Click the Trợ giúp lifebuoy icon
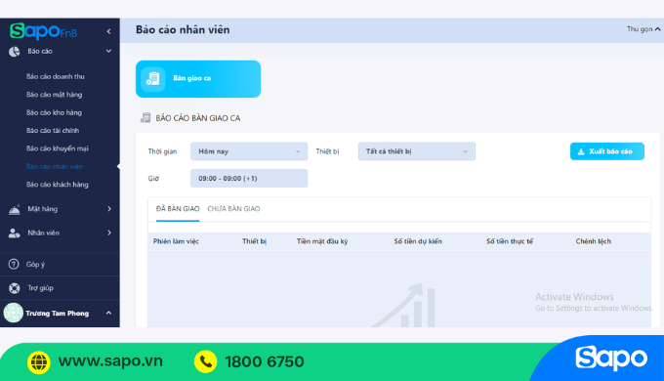The height and width of the screenshot is (381, 664). click(15, 288)
